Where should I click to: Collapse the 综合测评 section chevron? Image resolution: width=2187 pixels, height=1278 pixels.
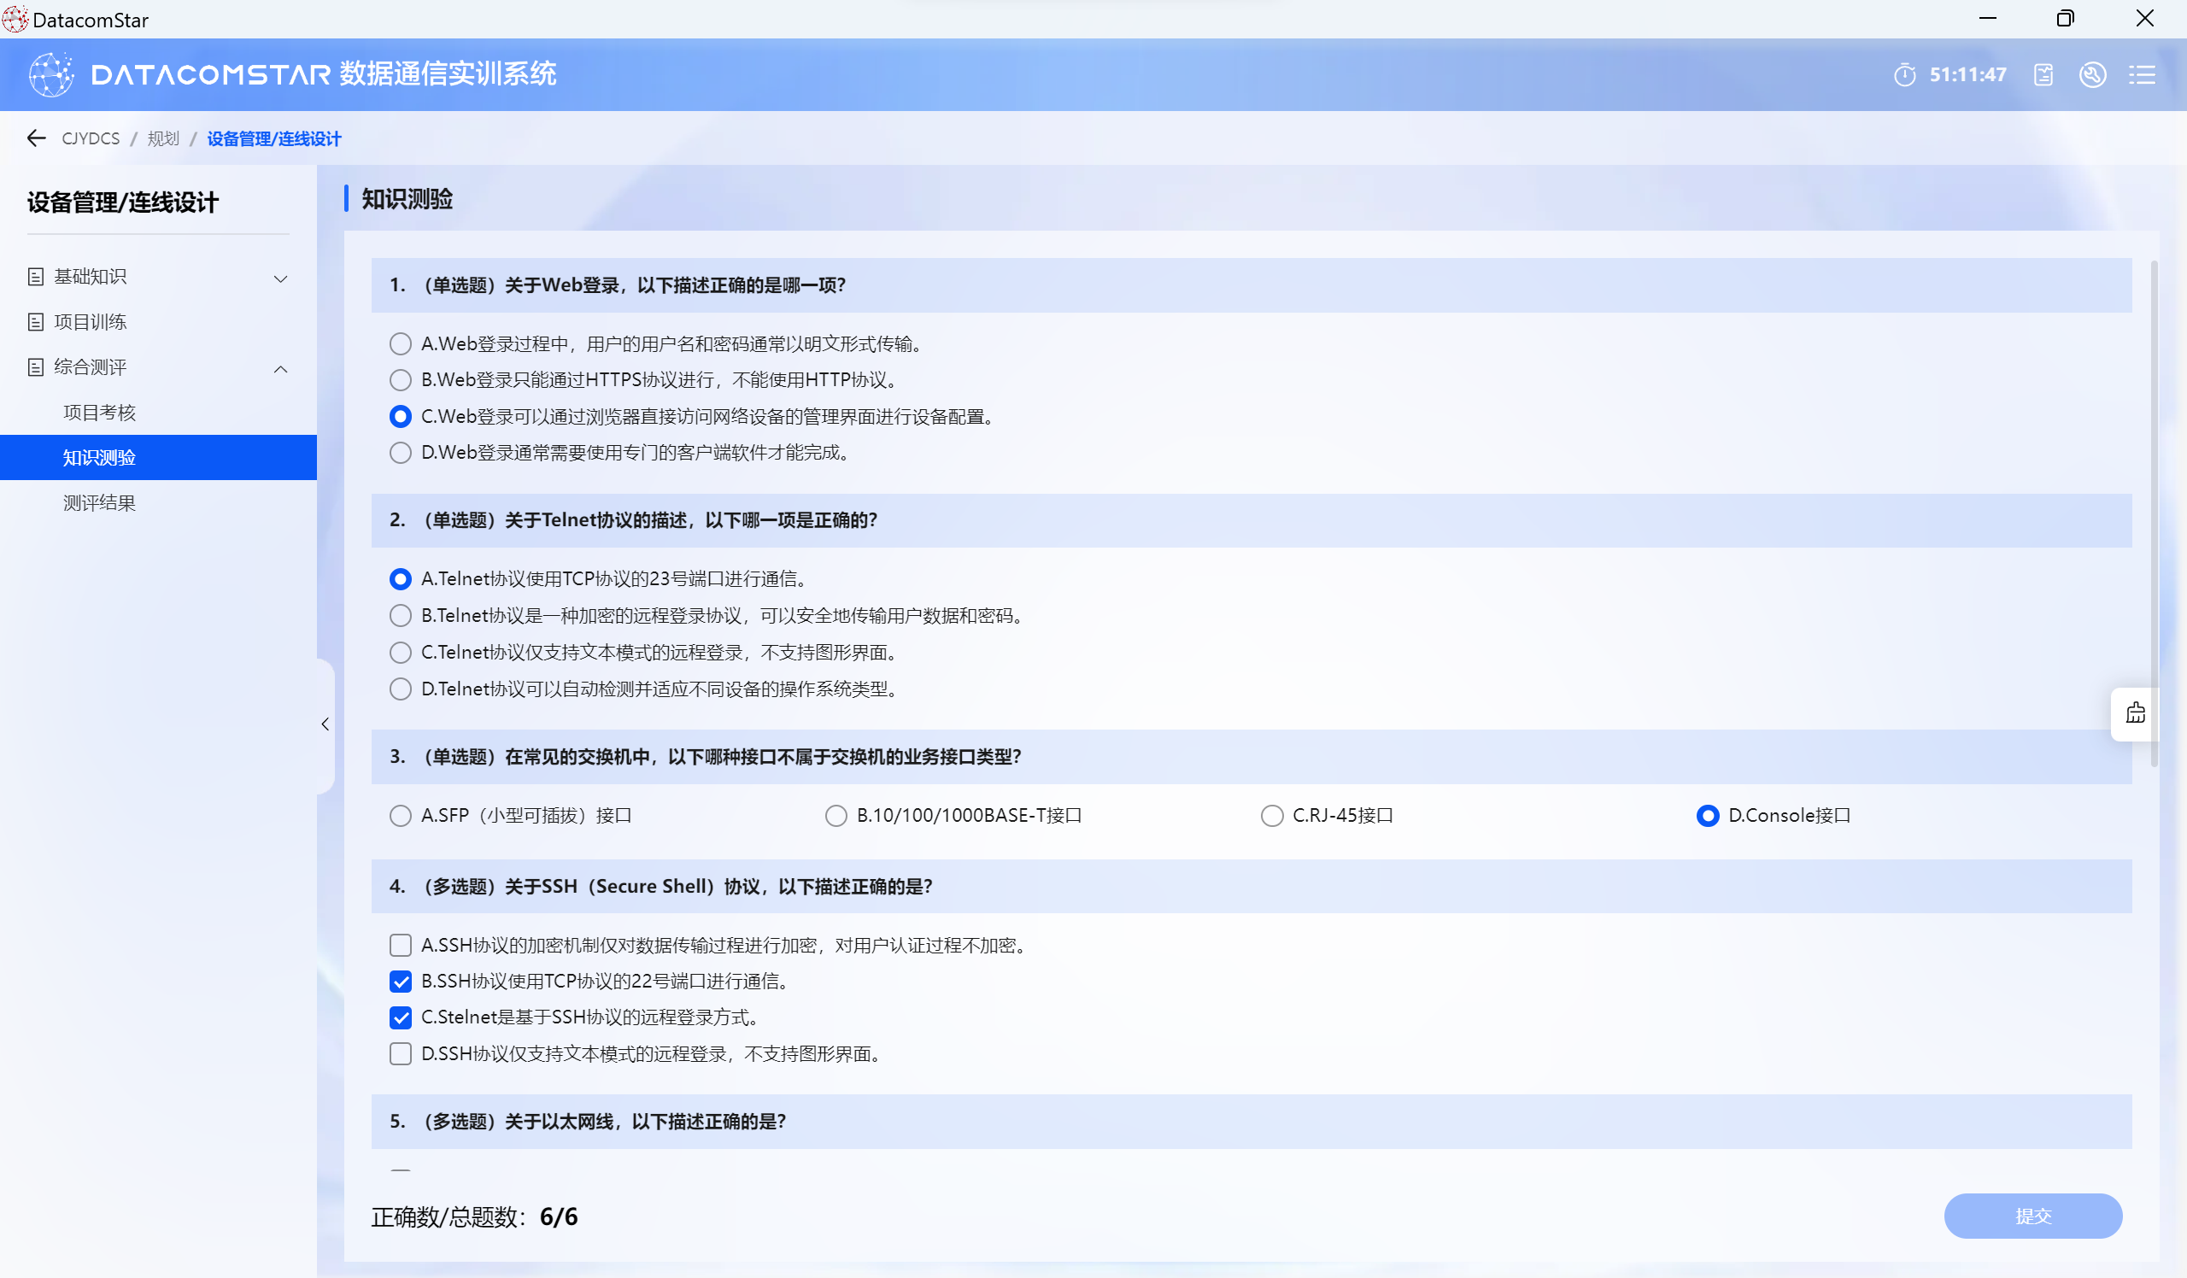[280, 369]
